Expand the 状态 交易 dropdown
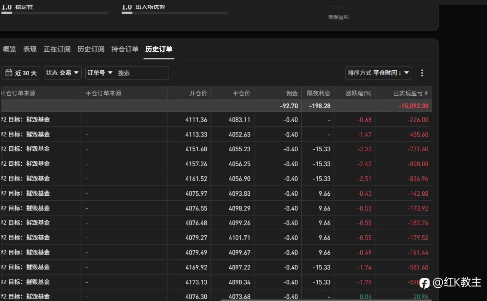The width and height of the screenshot is (487, 301). [63, 73]
